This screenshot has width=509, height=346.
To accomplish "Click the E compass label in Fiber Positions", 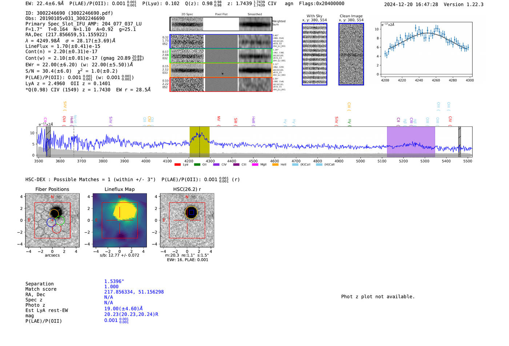I will (x=29, y=220).
